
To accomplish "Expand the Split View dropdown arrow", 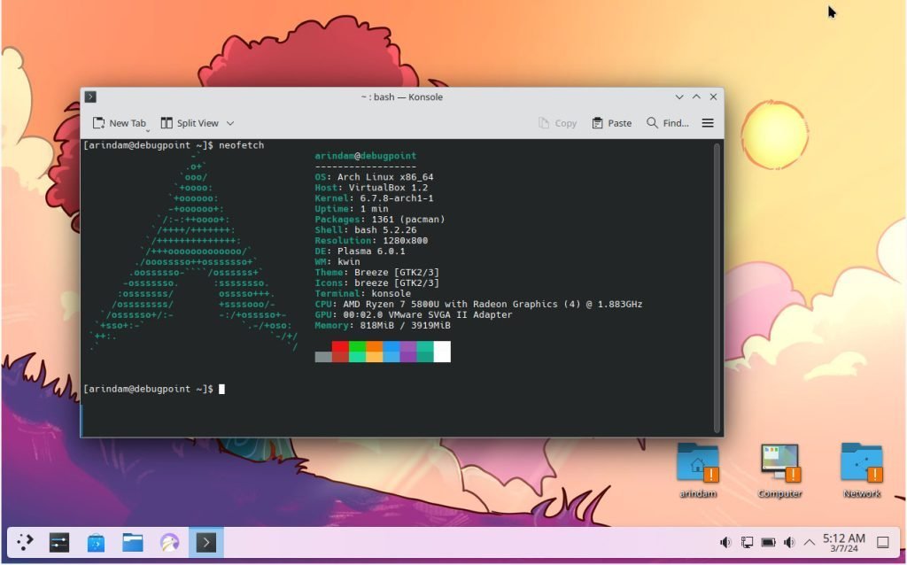I will [x=230, y=123].
